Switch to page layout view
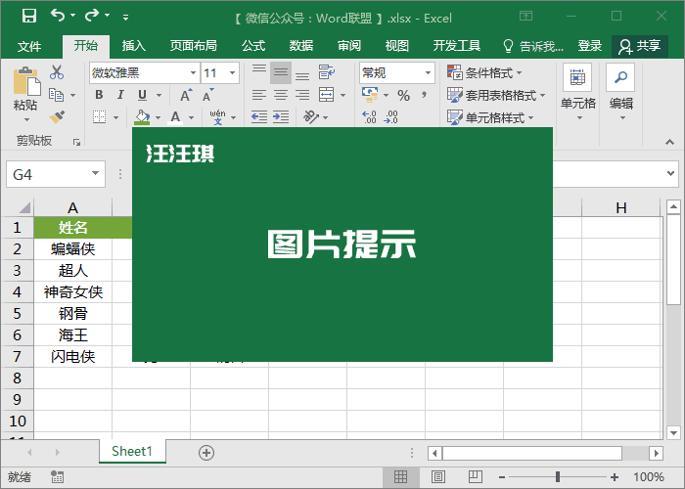685x489 pixels. pos(437,477)
